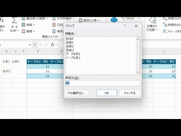Click the 文字列操作 functions icon
Viewport: 181px width, 136px height.
tap(54, 18)
